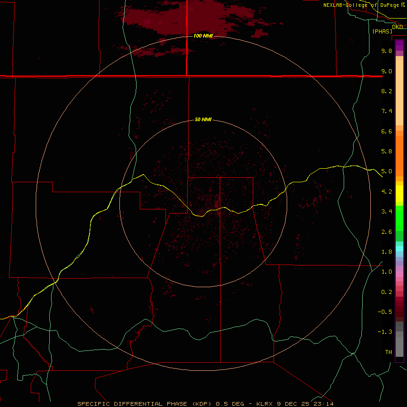Click the 0.2 color scale label
Image resolution: width=407 pixels, height=407 pixels.
pos(387,292)
